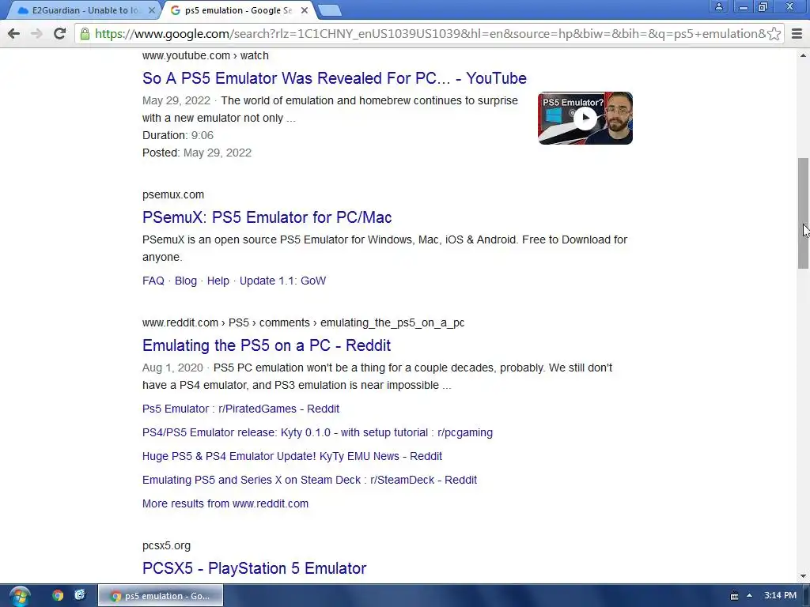Switch to the E2Guardian tab
This screenshot has height=607, width=810.
click(82, 10)
